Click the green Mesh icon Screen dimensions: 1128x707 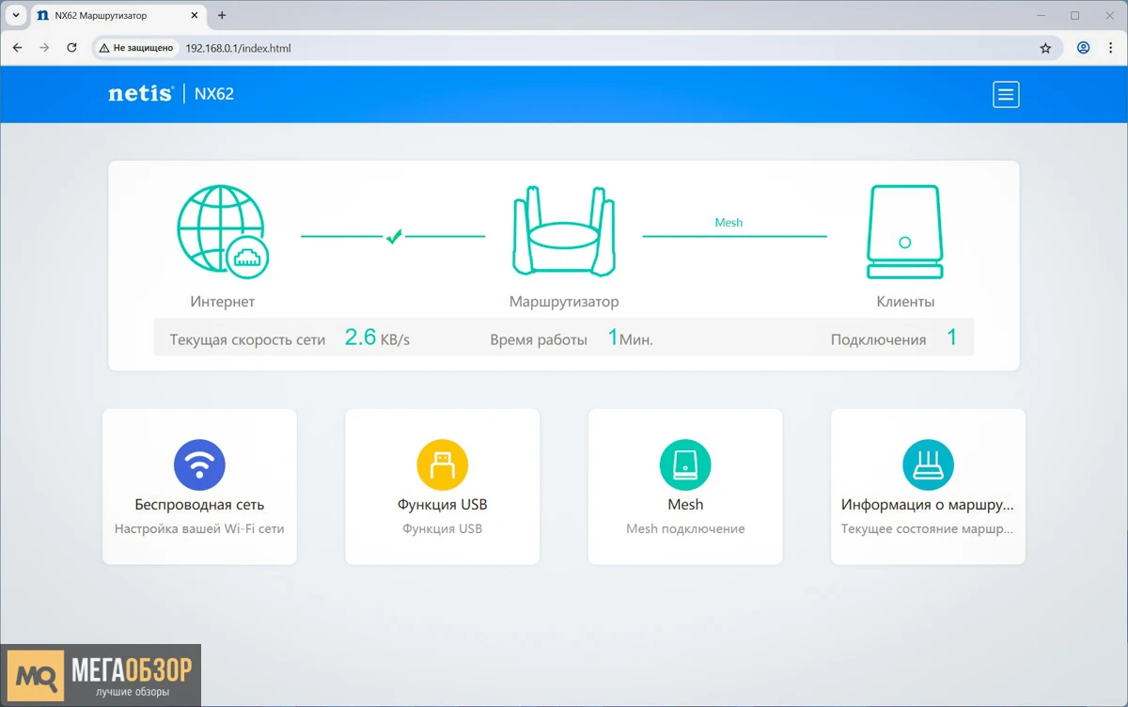[685, 464]
